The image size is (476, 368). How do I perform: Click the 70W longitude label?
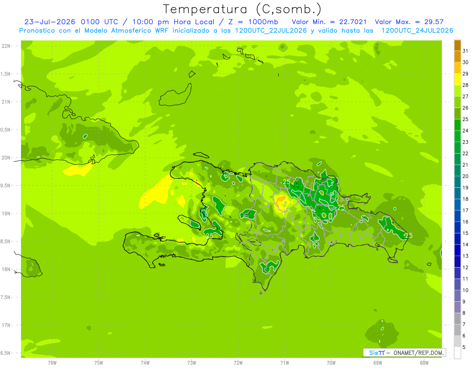[331, 362]
